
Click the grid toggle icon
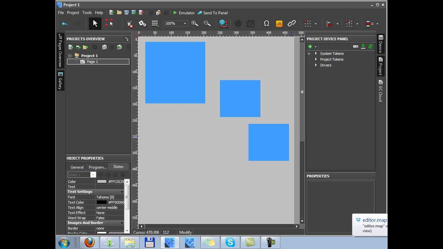point(155,24)
